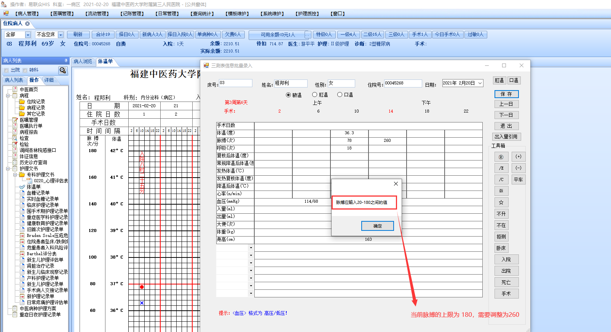
Task: Open 中医首页 document icon in tree
Action: pyautogui.click(x=15, y=89)
